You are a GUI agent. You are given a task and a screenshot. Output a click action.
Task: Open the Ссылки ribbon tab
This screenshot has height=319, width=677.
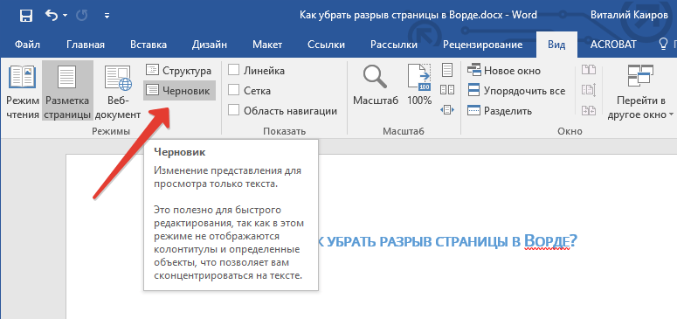coord(326,45)
